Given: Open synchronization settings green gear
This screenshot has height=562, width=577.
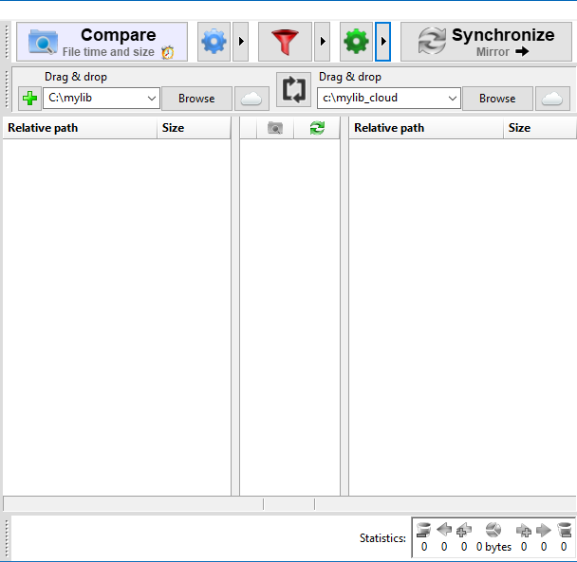Looking at the screenshot, I should (356, 42).
